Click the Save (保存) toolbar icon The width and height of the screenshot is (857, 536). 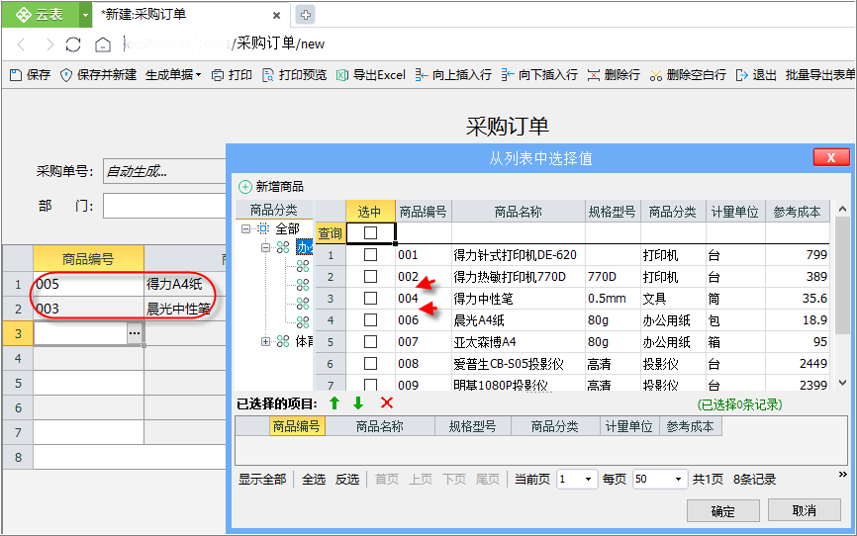click(x=31, y=75)
